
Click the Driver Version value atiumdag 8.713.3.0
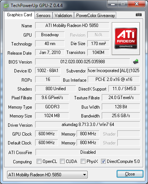pyautogui.click(x=88, y=125)
